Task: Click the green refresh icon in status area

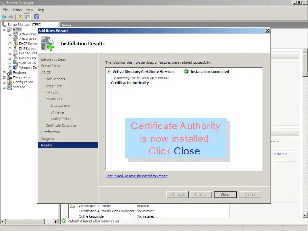Action: (x=64, y=221)
